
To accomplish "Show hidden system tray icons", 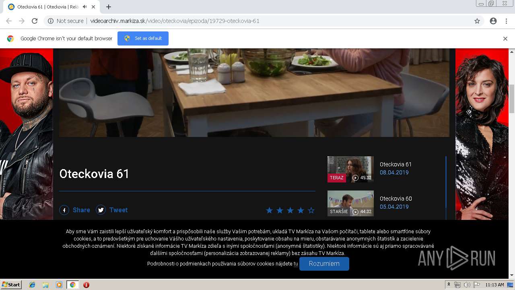I will [449, 285].
